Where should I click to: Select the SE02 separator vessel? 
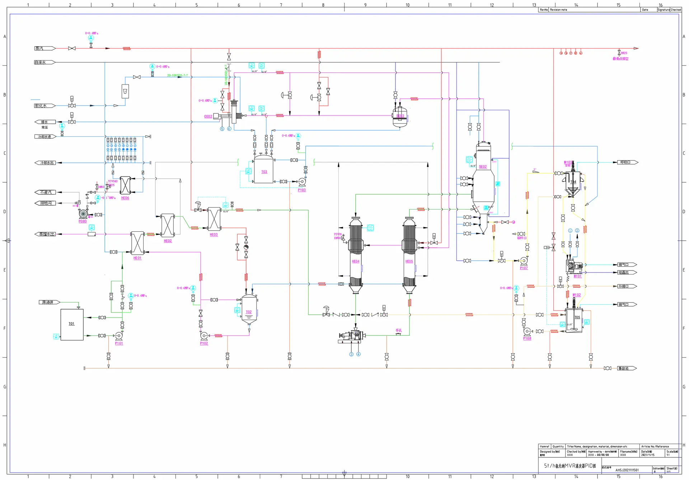tap(483, 187)
